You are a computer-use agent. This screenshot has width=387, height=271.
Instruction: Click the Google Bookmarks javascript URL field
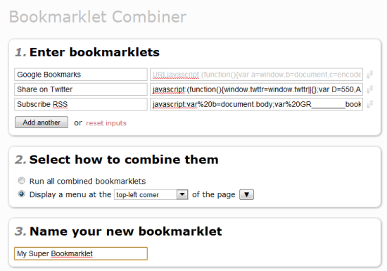click(x=256, y=75)
